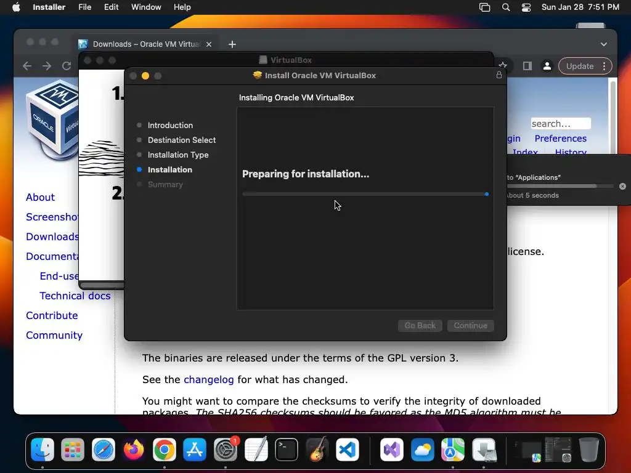The image size is (631, 473).
Task: Click the Update button in Chrome
Action: click(x=579, y=66)
